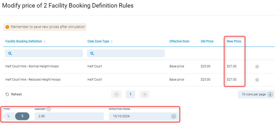Select page 1 in pagination

(130, 94)
